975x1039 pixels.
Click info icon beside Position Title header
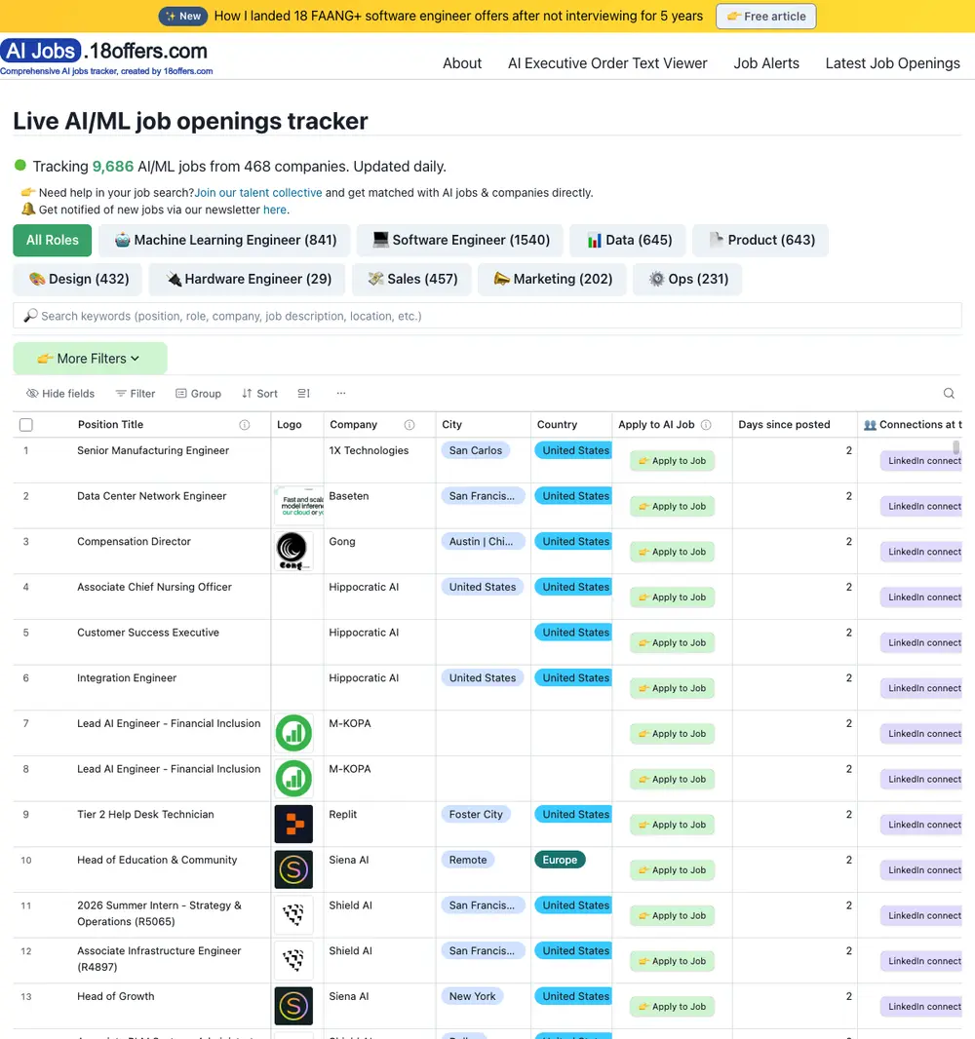pos(245,425)
